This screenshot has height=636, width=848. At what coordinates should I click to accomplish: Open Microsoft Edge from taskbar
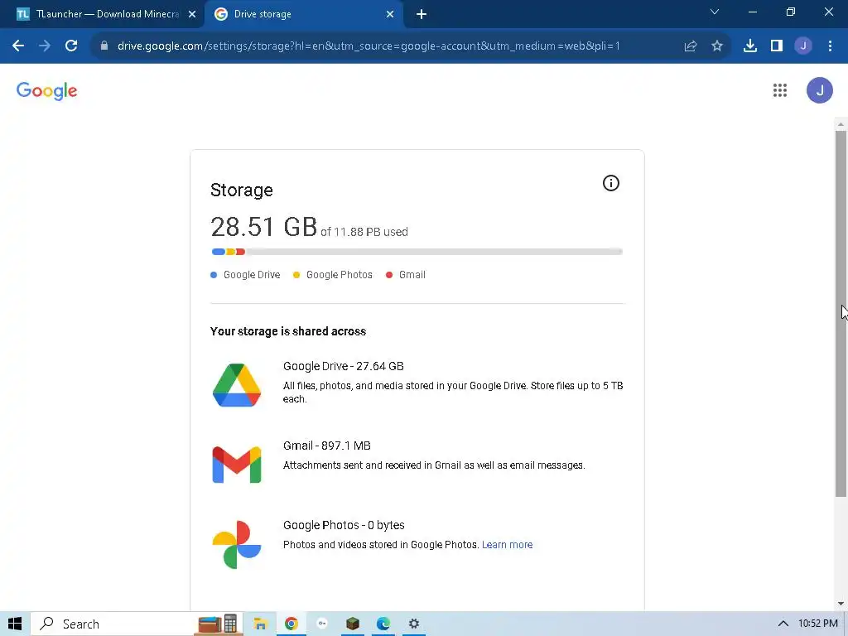click(383, 624)
